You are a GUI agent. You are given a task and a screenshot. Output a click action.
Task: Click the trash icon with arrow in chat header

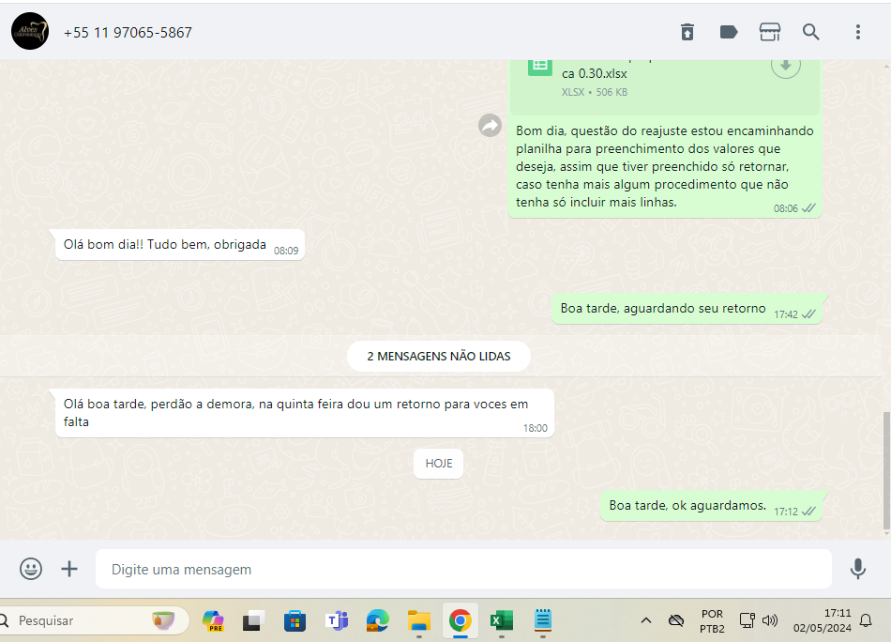coord(687,32)
